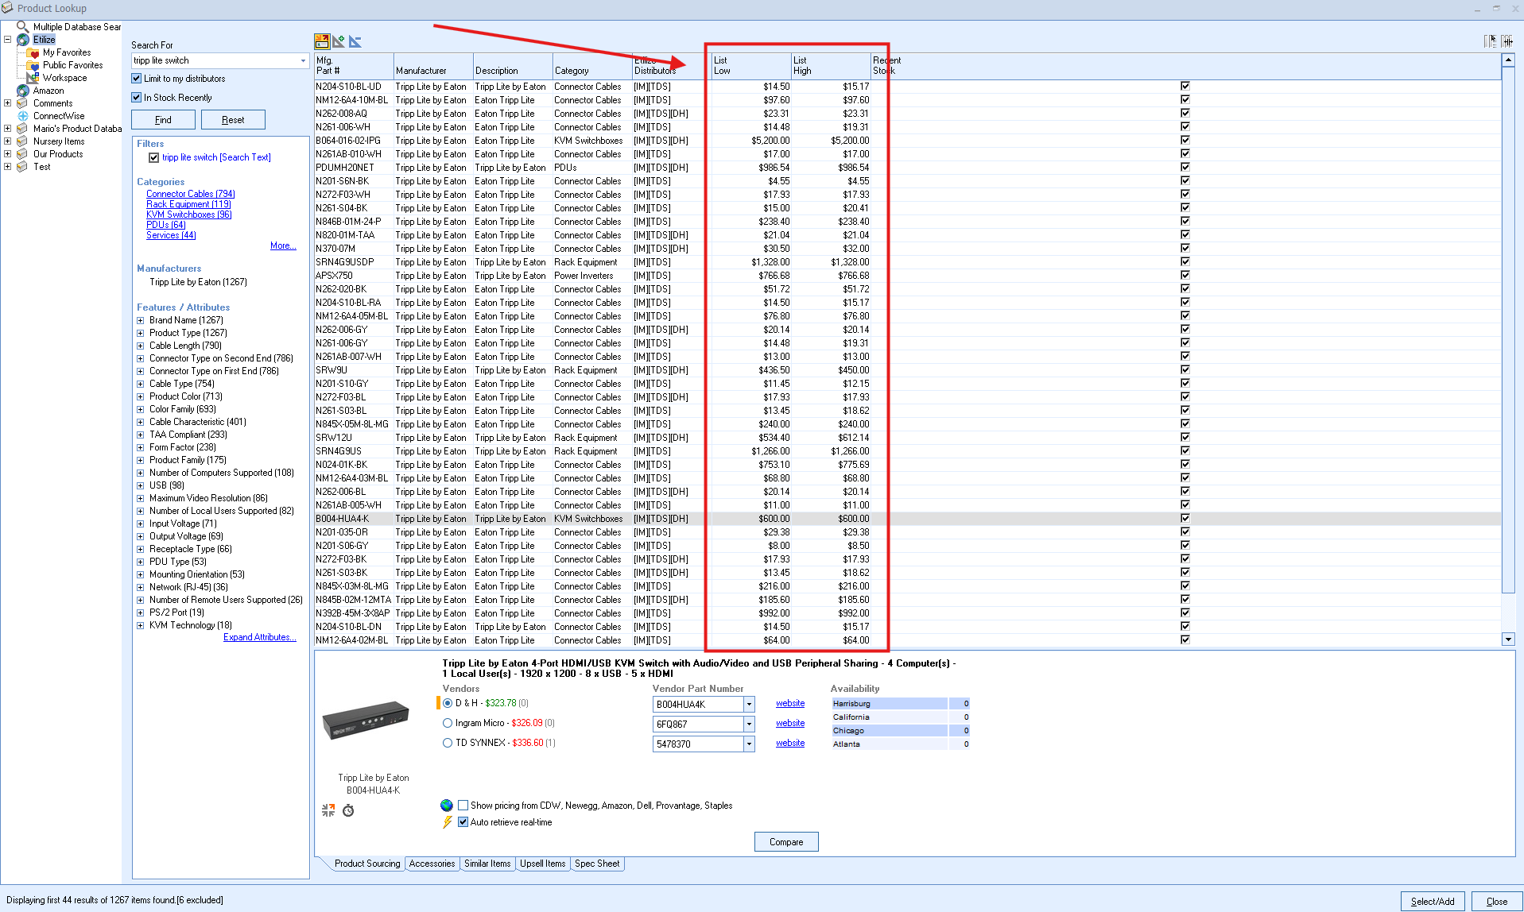Open the Accessories tab
The image size is (1524, 912).
[x=432, y=864]
